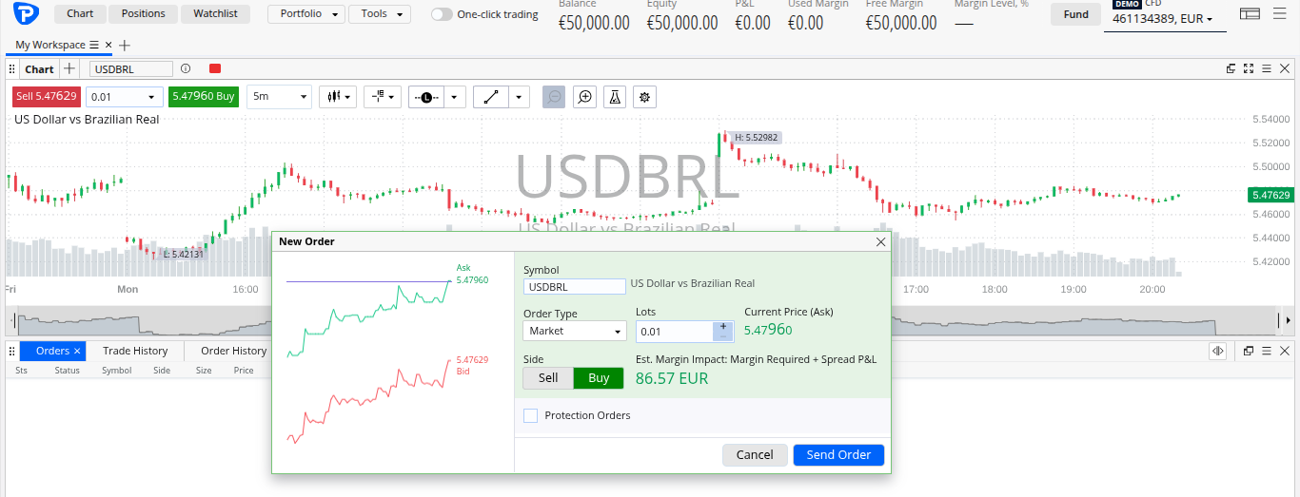This screenshot has width=1300, height=497.
Task: Click the chart overview range scrollbar
Action: tap(650, 321)
